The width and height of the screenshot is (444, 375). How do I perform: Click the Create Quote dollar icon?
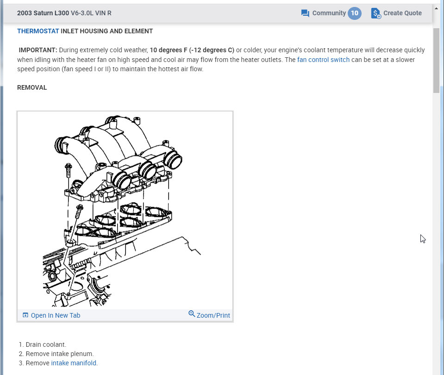376,13
